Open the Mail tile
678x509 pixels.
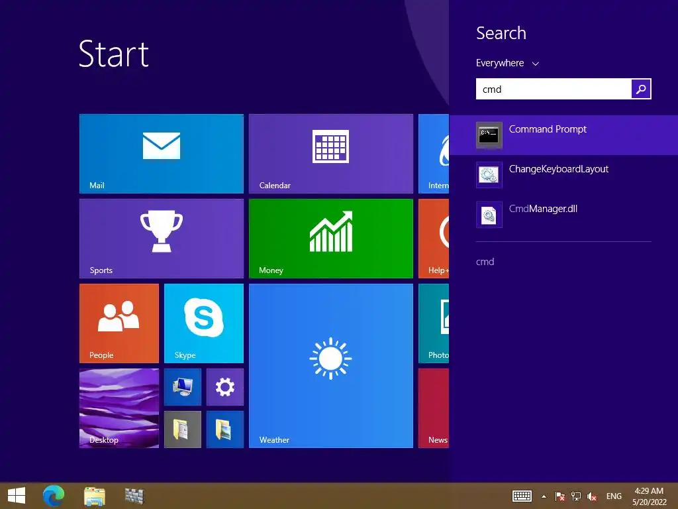tap(162, 154)
